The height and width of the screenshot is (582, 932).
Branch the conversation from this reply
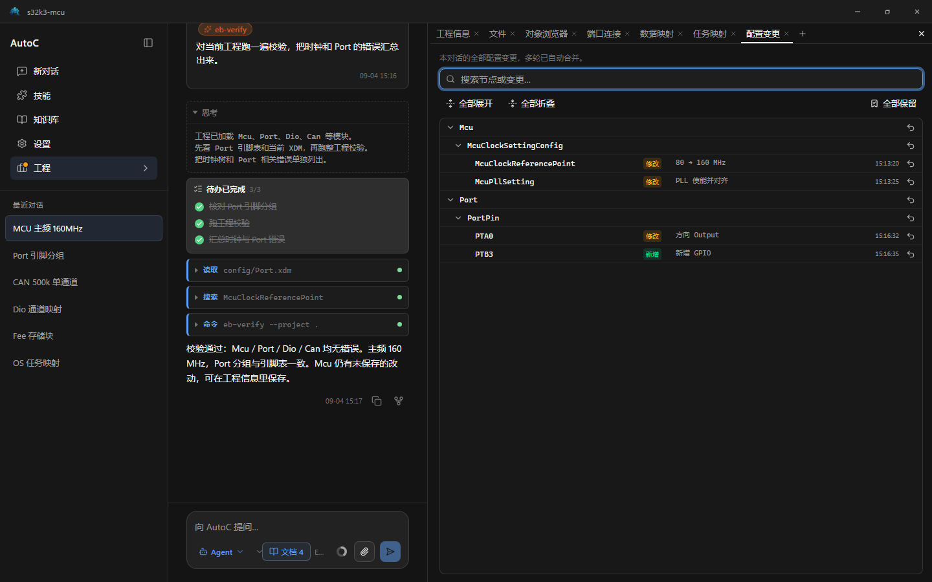coord(399,401)
